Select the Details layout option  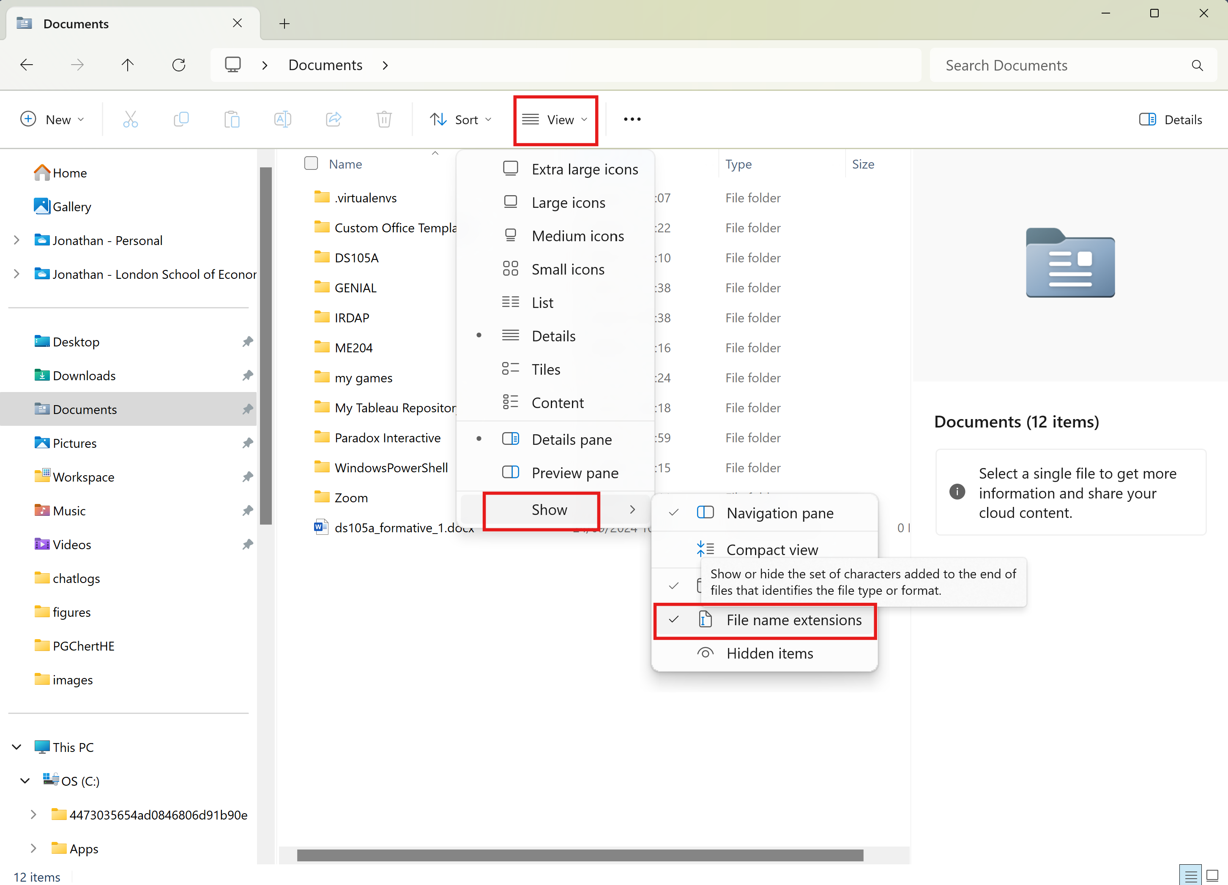(x=556, y=336)
